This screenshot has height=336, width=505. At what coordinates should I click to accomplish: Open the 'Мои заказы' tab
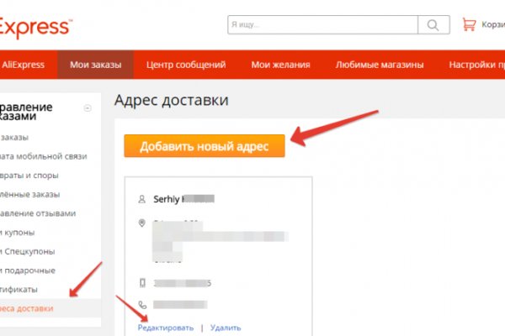[x=95, y=65]
